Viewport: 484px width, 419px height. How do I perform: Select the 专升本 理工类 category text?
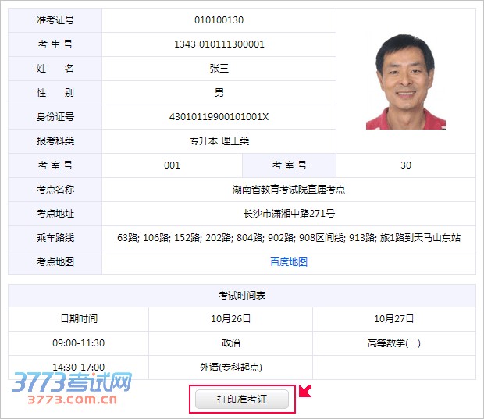coord(219,141)
